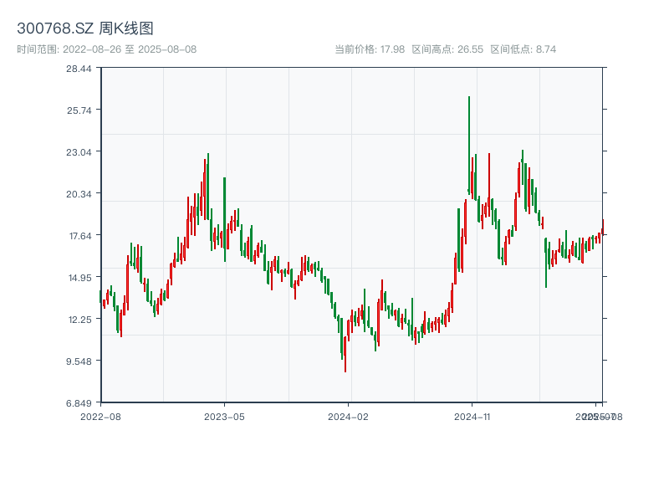669x502 pixels.
Task: Click y-axis label 6.849
Action: (x=79, y=403)
